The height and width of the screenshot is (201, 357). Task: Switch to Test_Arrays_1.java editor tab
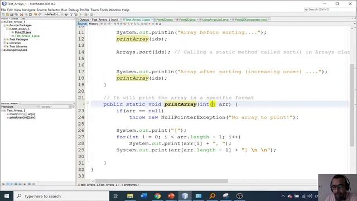click(137, 20)
